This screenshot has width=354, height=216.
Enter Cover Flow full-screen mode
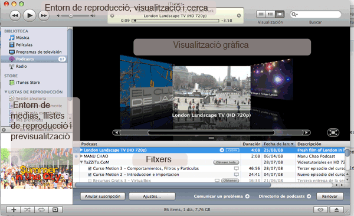333,132
